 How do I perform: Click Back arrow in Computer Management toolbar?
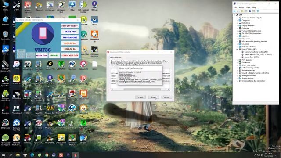[234, 11]
